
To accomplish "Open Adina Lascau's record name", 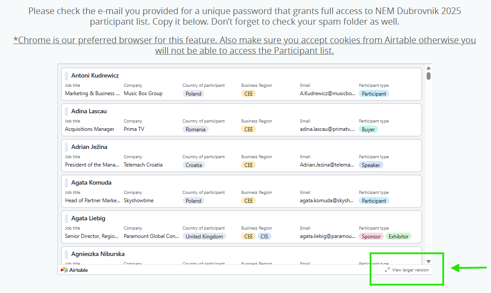I will pyautogui.click(x=89, y=111).
